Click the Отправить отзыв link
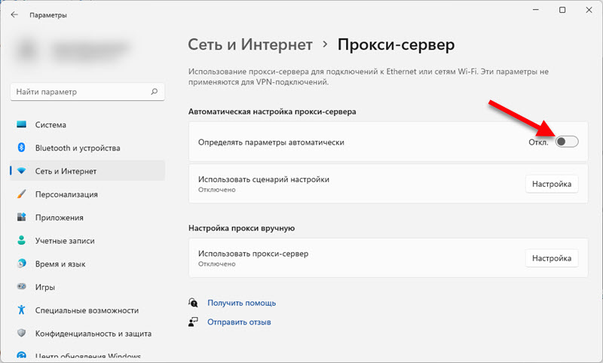603x363 pixels. 239,322
